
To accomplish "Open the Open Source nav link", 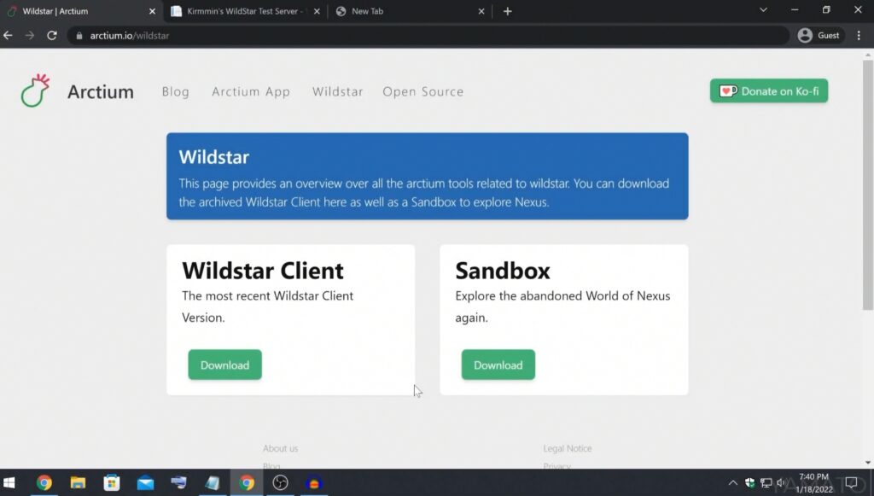I will [423, 91].
